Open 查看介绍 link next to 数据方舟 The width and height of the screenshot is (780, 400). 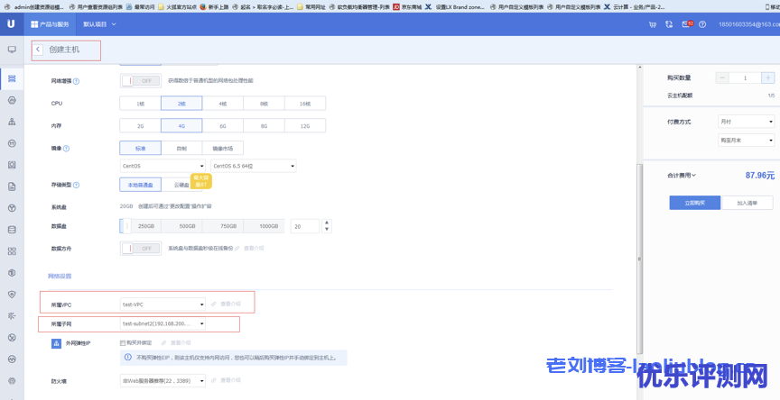pyautogui.click(x=254, y=248)
